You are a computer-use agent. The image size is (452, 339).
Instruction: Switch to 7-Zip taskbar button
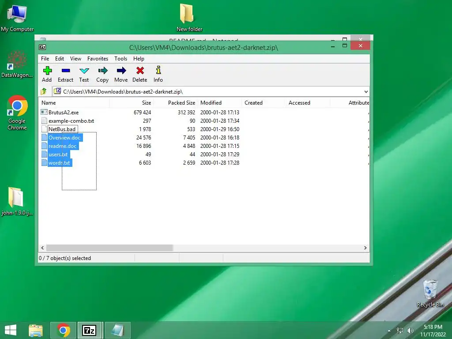click(x=89, y=330)
